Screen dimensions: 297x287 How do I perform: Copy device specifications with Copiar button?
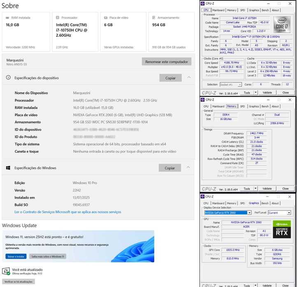[x=170, y=78]
